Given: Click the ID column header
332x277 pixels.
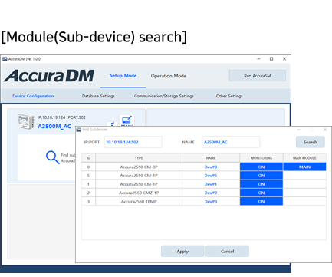Looking at the screenshot, I should [x=88, y=158].
